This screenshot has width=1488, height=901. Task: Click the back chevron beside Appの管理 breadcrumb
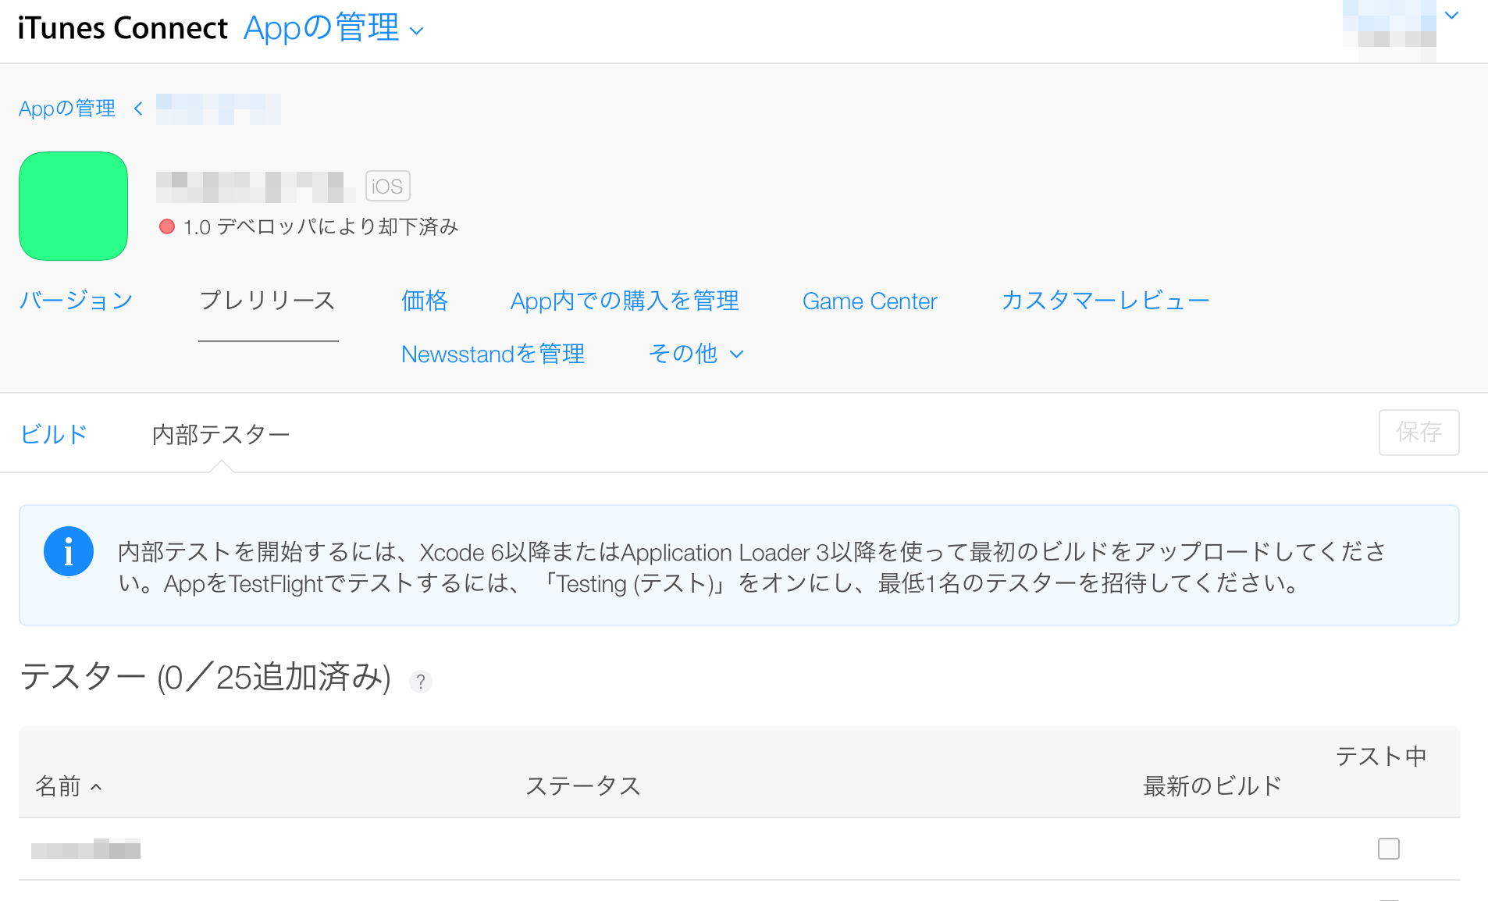pyautogui.click(x=138, y=109)
